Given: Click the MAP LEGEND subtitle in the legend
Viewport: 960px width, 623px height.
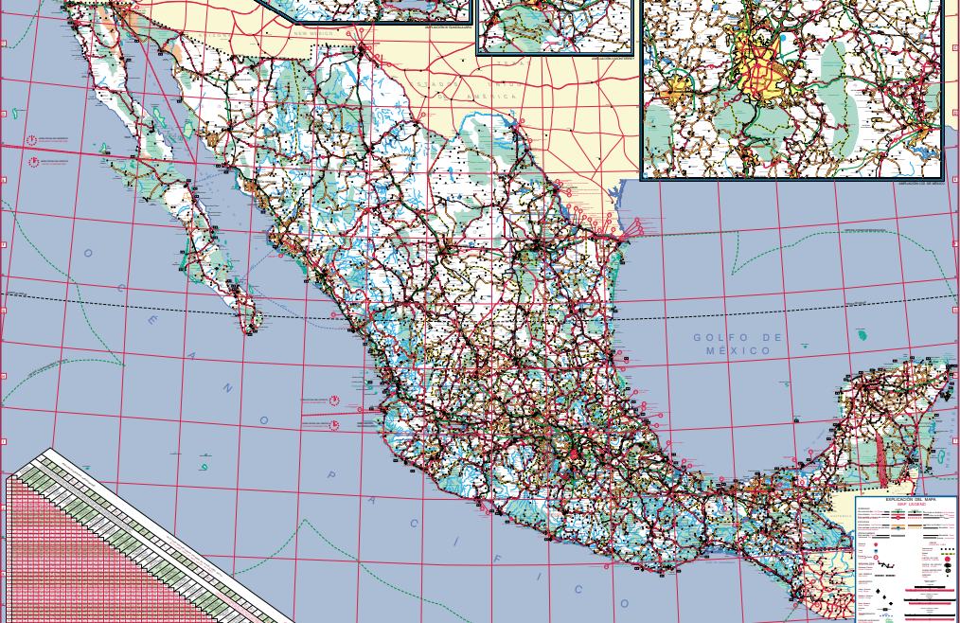Looking at the screenshot, I should click(x=912, y=504).
